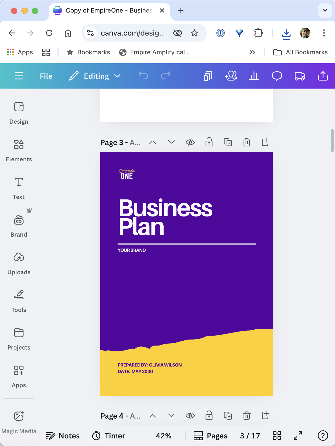Open the Brand panel
Screen dimensions: 335x446
[19, 226]
